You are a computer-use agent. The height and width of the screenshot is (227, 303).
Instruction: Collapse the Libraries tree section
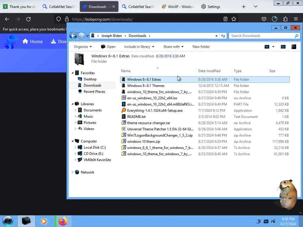click(x=73, y=104)
